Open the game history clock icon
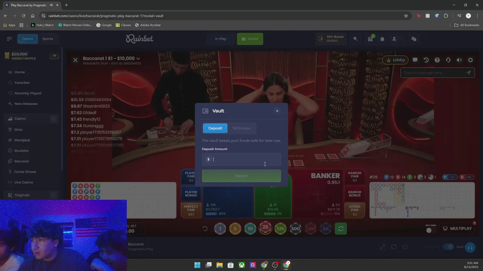Image resolution: width=483 pixels, height=271 pixels. click(x=426, y=60)
